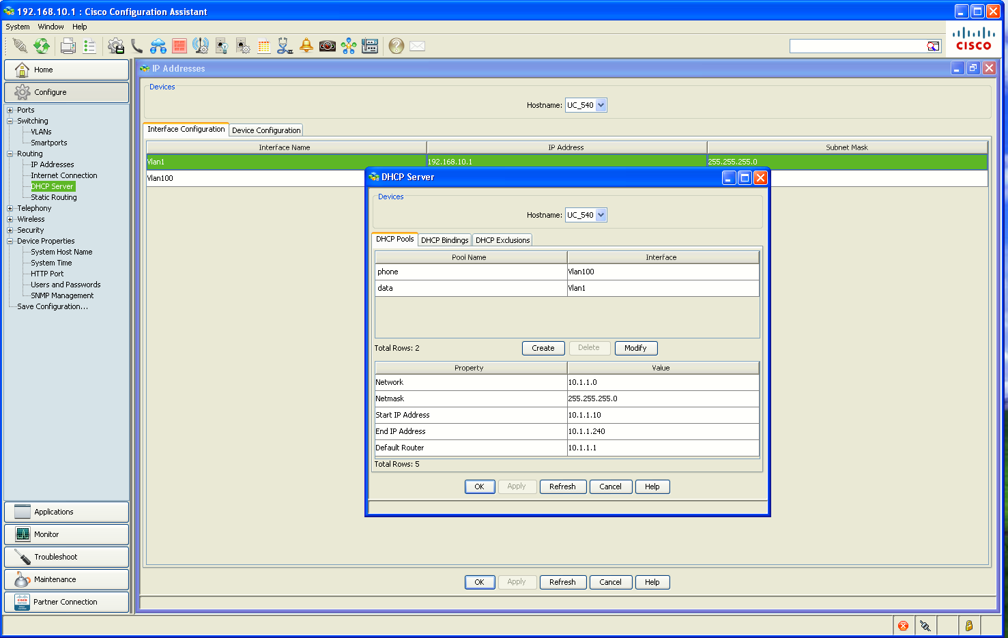
Task: Switch to the DHCP Bindings tab
Action: tap(444, 240)
